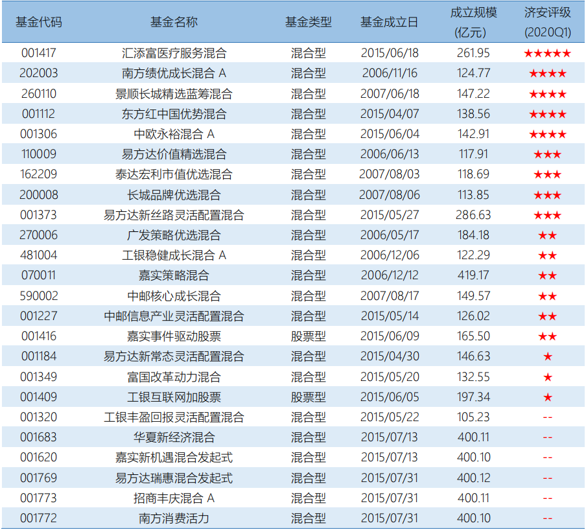The image size is (586, 530).
Task: Click the 成立规模(亿元) column header
Action: coord(473,23)
